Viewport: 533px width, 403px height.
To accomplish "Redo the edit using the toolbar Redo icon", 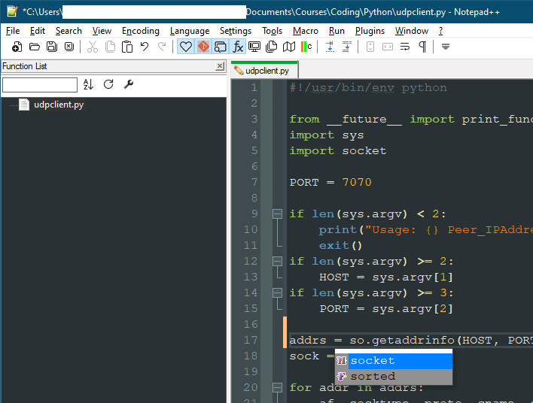I will pos(162,47).
